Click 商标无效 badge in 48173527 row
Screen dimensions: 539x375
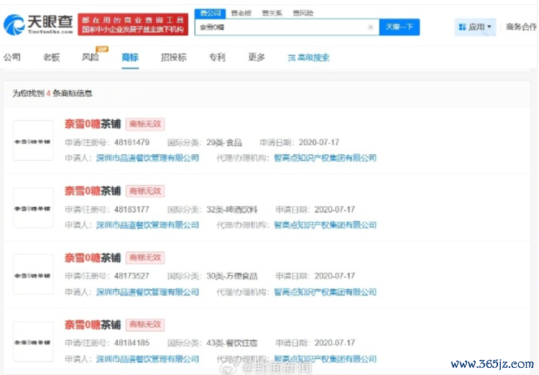coord(145,258)
